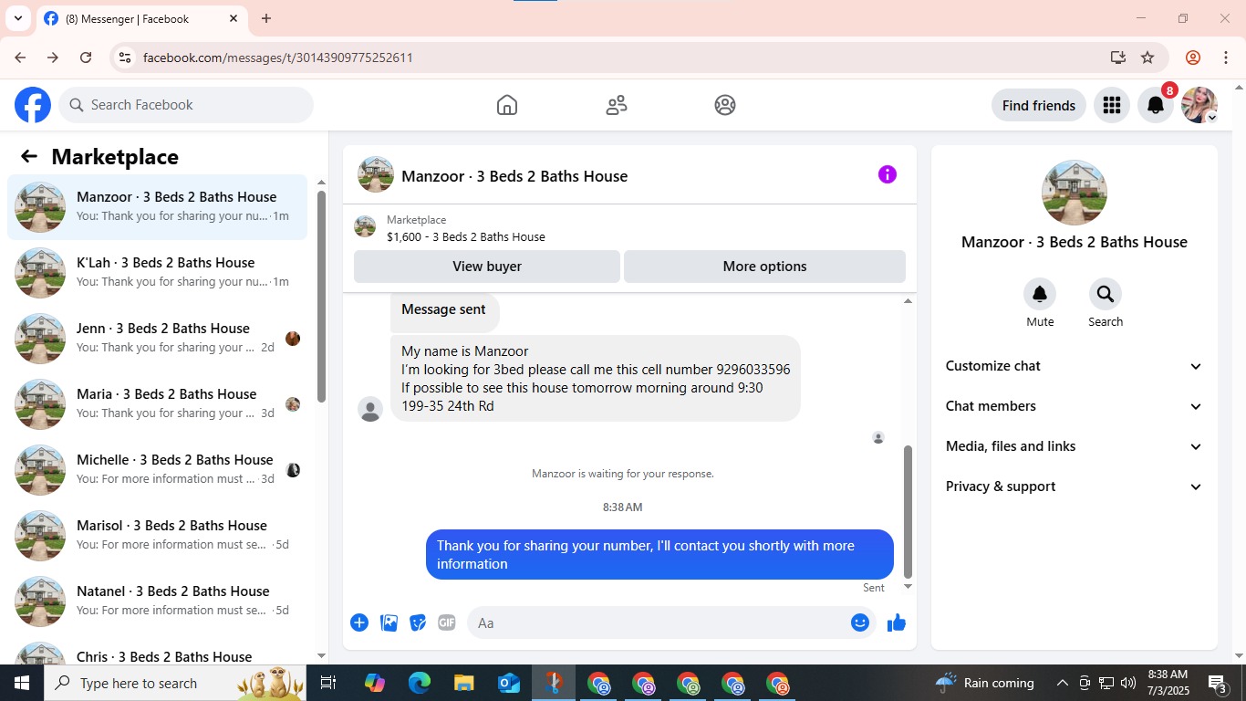The width and height of the screenshot is (1246, 701).
Task: Mute this conversation with the bell icon
Action: 1040,294
